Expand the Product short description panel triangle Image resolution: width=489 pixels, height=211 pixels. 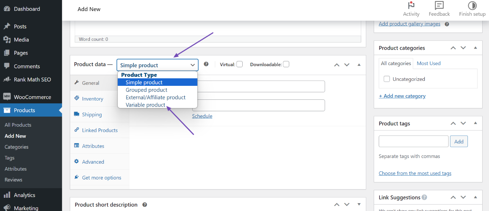coord(359,205)
